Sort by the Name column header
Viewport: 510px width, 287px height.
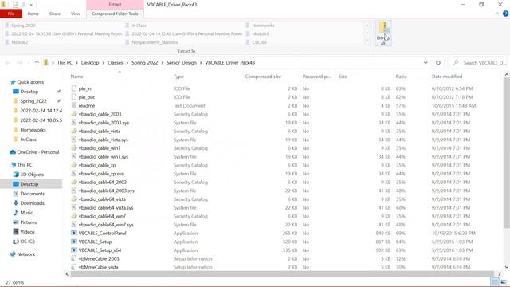tap(77, 77)
